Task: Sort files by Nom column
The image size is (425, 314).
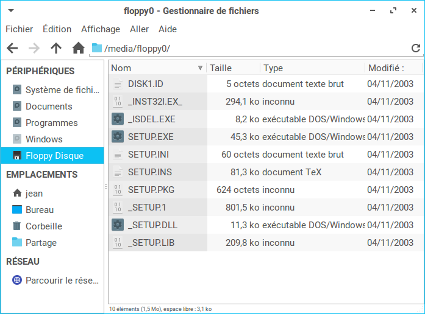Action: click(x=152, y=68)
